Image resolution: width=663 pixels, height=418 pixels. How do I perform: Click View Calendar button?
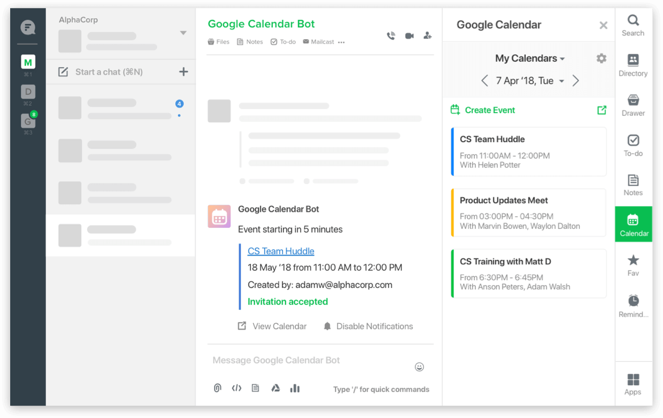click(x=272, y=326)
